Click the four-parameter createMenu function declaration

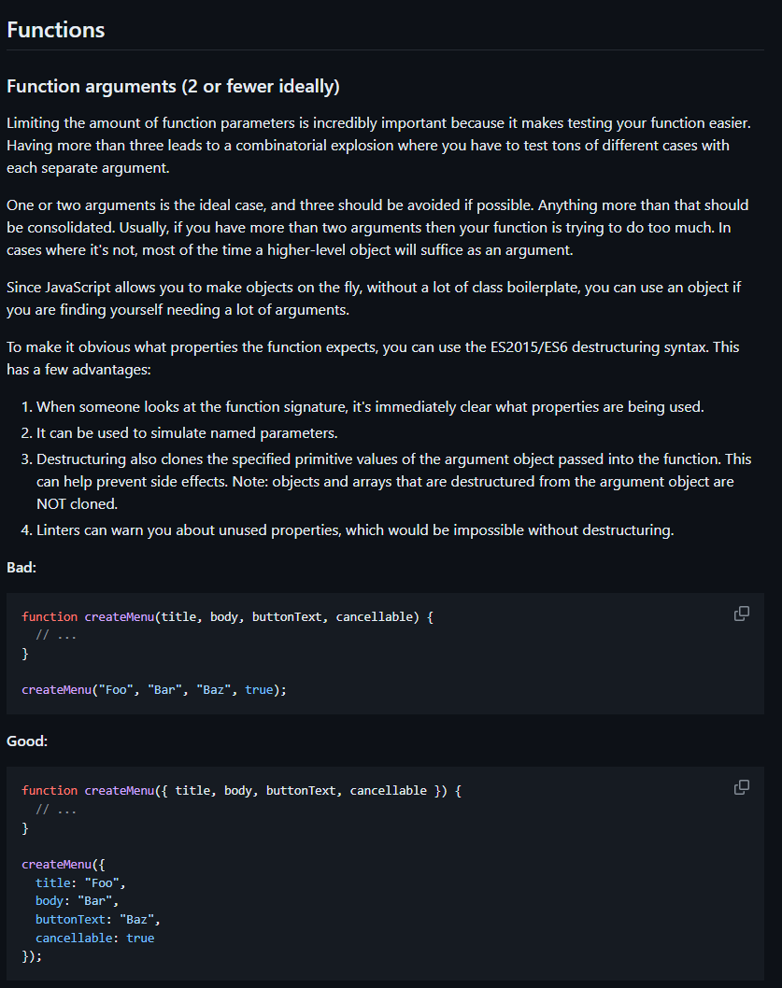228,616
